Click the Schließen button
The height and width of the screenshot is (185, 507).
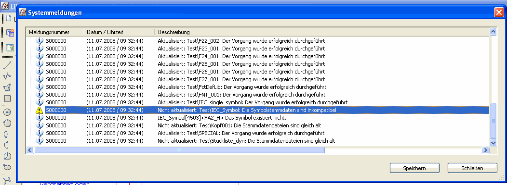[472, 168]
